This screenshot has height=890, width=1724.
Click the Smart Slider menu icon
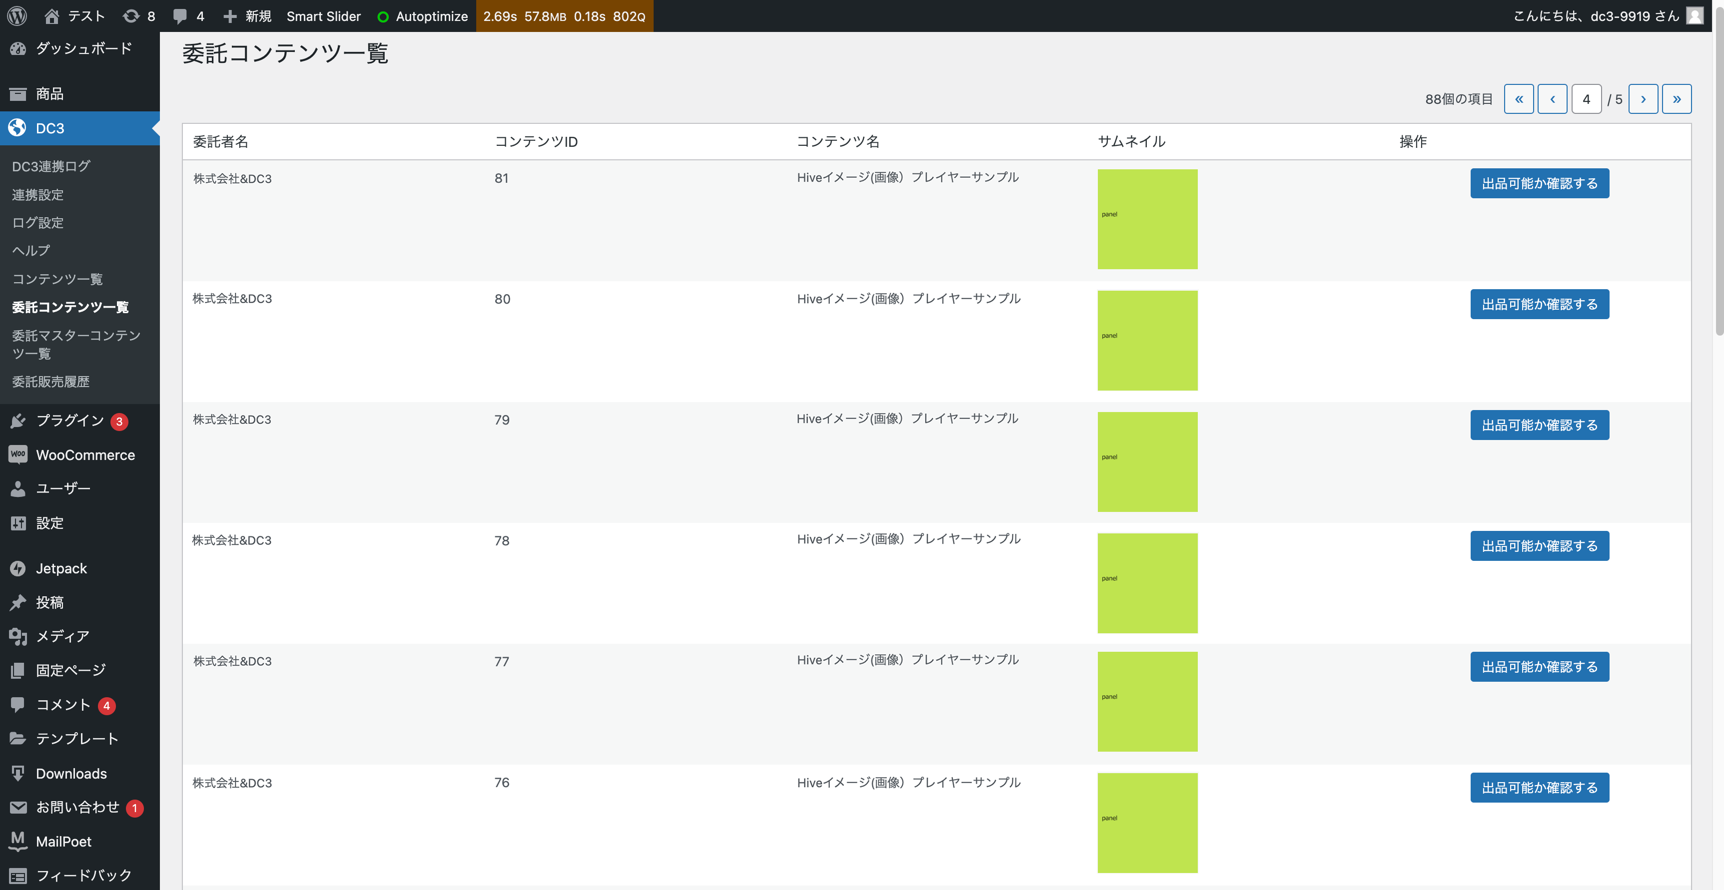coord(322,16)
